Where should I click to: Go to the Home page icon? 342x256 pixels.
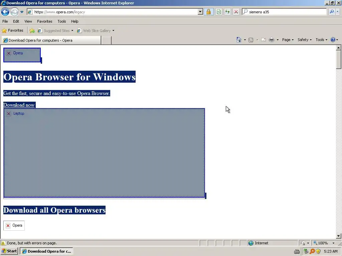click(238, 40)
